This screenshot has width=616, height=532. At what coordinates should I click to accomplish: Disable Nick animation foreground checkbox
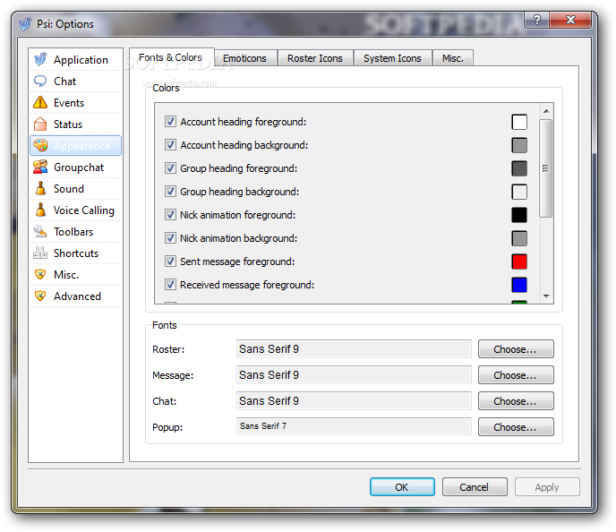pyautogui.click(x=170, y=215)
